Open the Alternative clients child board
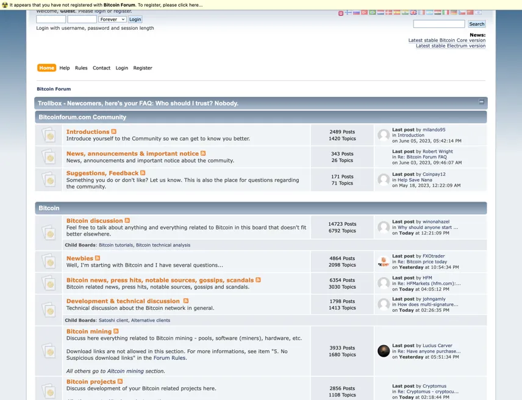The width and height of the screenshot is (522, 400). point(151,320)
